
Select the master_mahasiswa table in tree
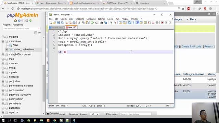[24, 50]
